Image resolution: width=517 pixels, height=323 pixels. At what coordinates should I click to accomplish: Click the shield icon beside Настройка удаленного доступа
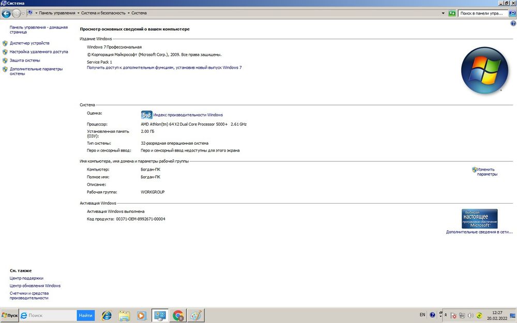(5, 52)
